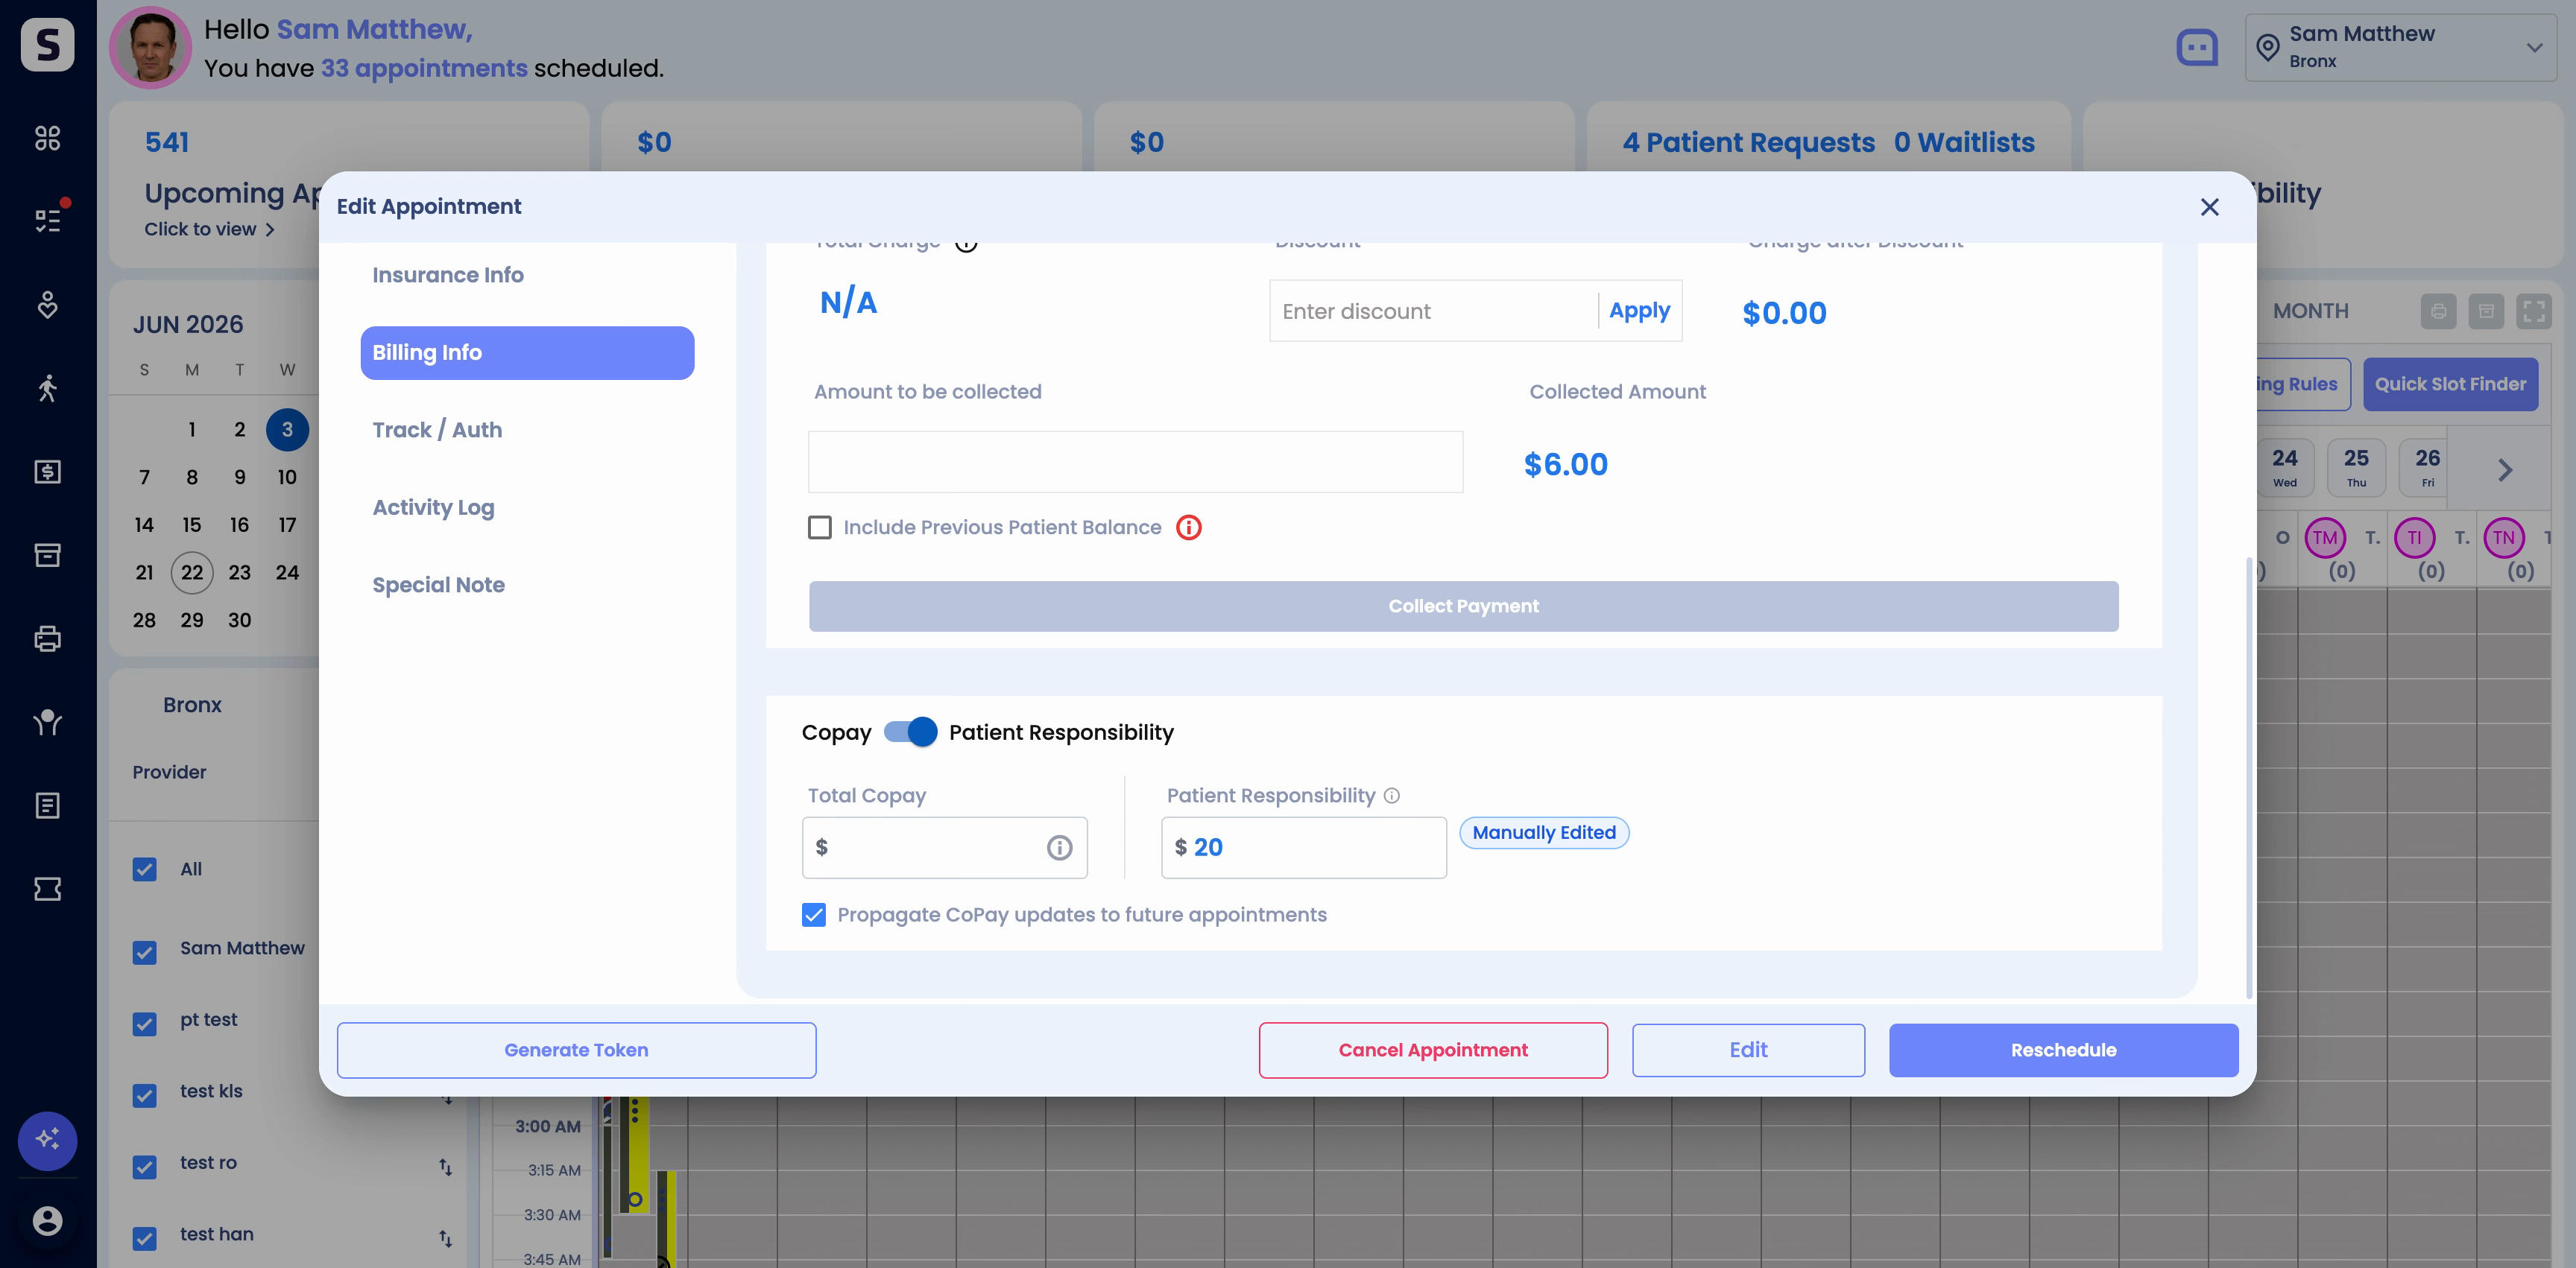Open the billing dollar sidebar icon
Screen dimensions: 2576x1268
[x=47, y=472]
